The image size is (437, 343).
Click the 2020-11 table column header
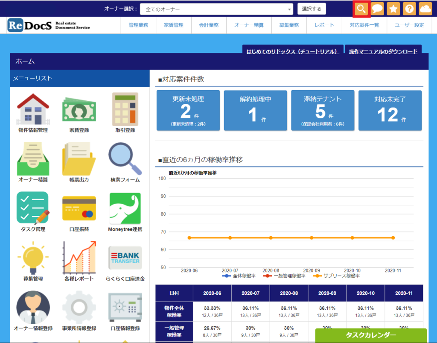coord(404,293)
